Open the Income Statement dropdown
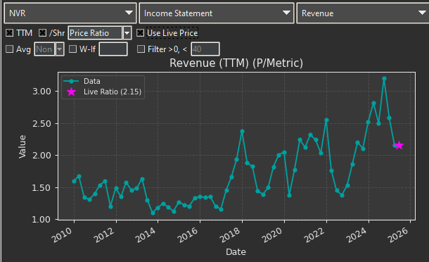429x262 pixels. (x=217, y=13)
